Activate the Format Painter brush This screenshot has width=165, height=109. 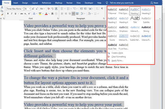(2, 15)
